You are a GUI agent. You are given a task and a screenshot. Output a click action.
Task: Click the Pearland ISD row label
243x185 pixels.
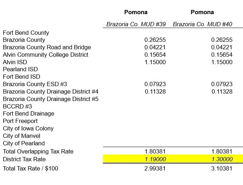click(x=20, y=69)
